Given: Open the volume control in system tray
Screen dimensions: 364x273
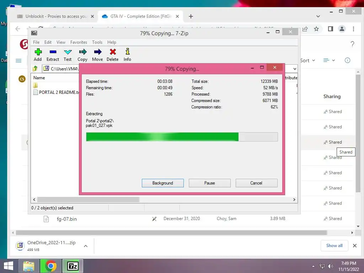Looking at the screenshot, I should (330, 266).
